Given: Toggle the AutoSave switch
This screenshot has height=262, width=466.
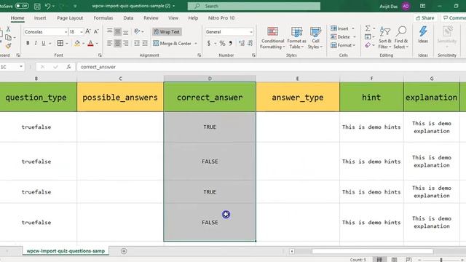Looking at the screenshot, I should click(x=22, y=6).
